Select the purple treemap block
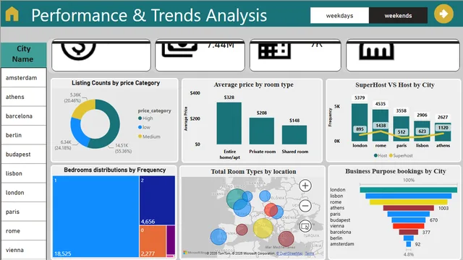Screen dimensions: 463x260 click(x=171, y=240)
